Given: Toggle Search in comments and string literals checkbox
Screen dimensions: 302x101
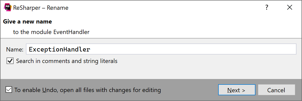Looking at the screenshot, I should pos(10,61).
